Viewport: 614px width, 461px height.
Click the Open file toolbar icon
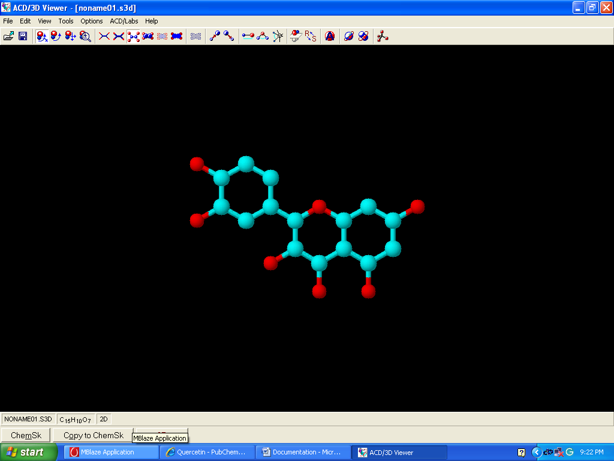pyautogui.click(x=8, y=36)
